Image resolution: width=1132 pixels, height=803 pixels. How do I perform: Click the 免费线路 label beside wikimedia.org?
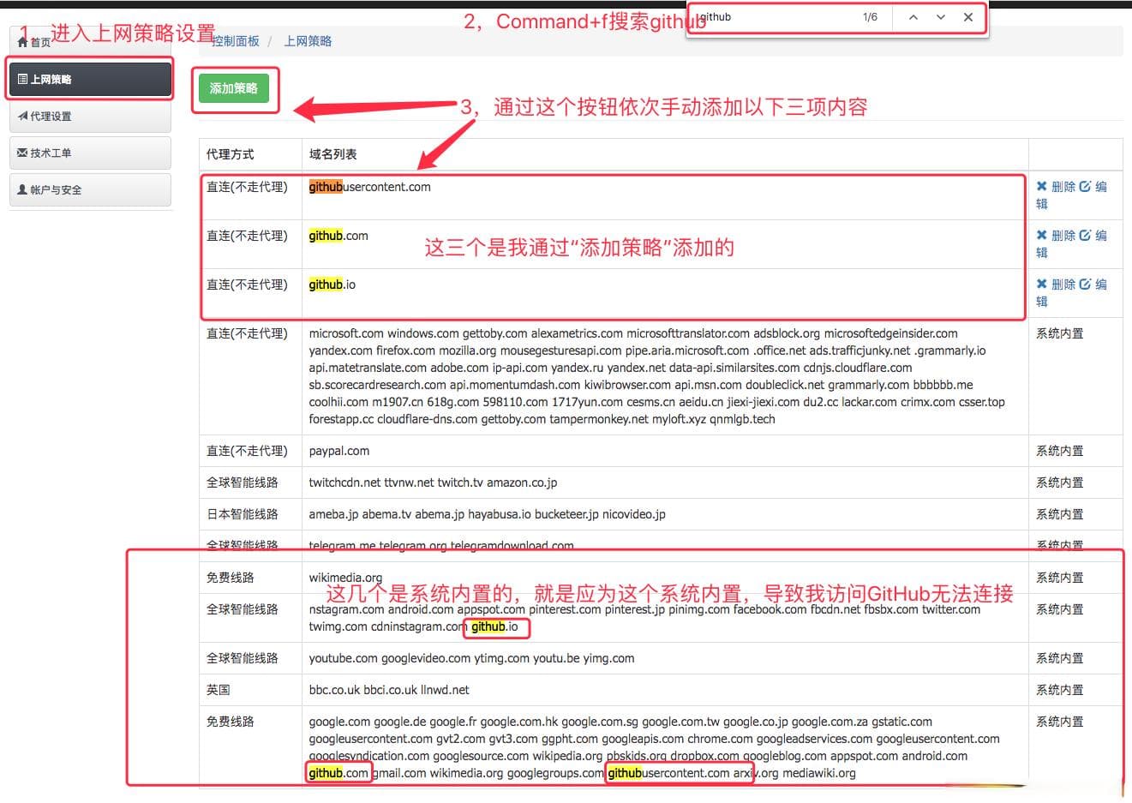pyautogui.click(x=231, y=578)
